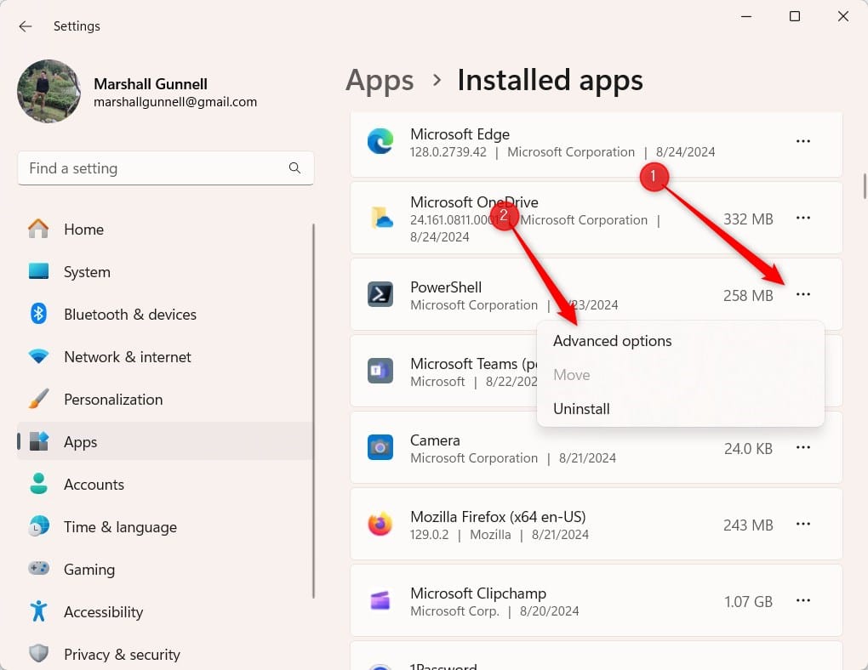Click the Accounts person icon
This screenshot has height=670, width=868.
(x=38, y=484)
